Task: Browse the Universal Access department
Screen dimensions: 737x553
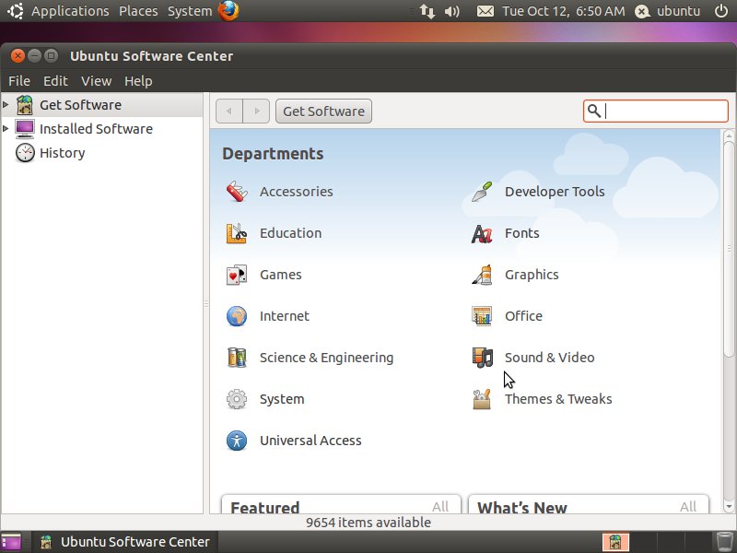Action: point(310,441)
